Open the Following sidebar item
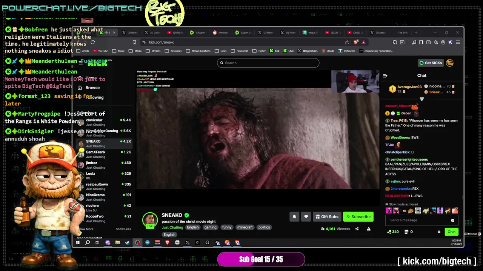 coord(91,97)
